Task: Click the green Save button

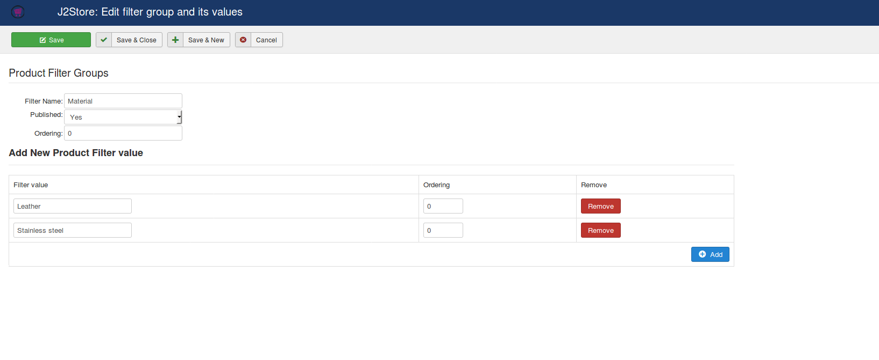Action: pos(51,40)
